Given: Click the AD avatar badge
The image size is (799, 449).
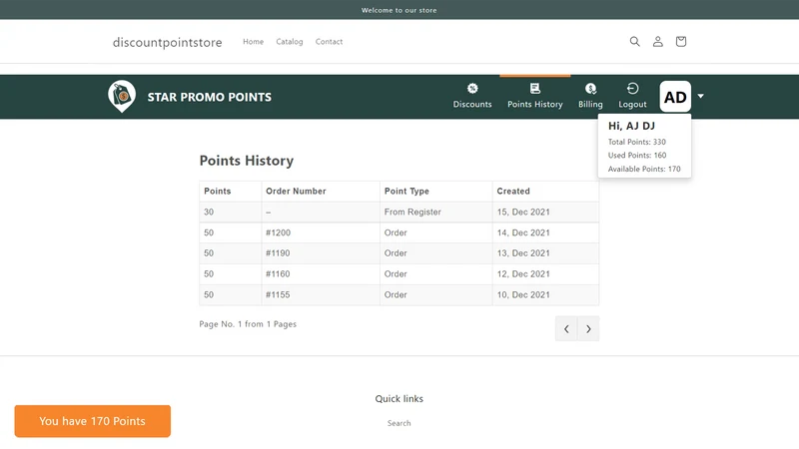Looking at the screenshot, I should [x=675, y=97].
